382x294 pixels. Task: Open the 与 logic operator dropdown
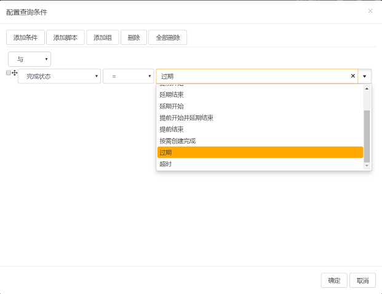[30, 59]
